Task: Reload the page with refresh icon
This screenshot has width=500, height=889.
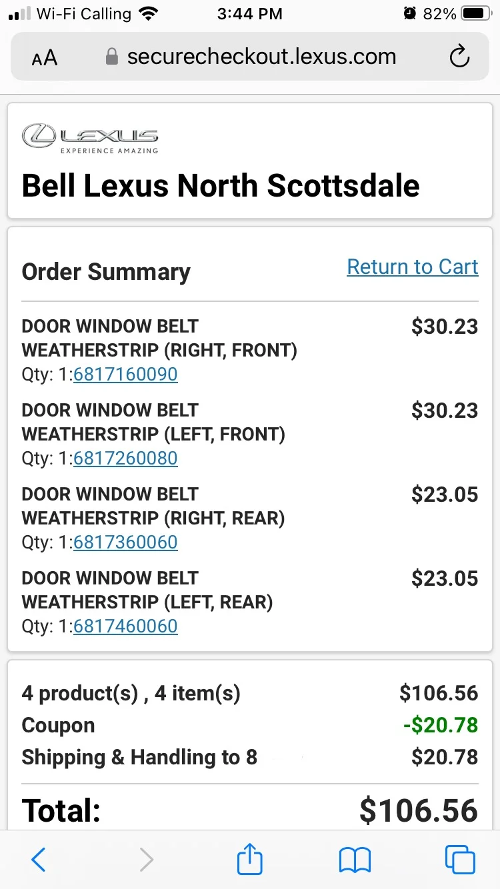Action: 459,58
